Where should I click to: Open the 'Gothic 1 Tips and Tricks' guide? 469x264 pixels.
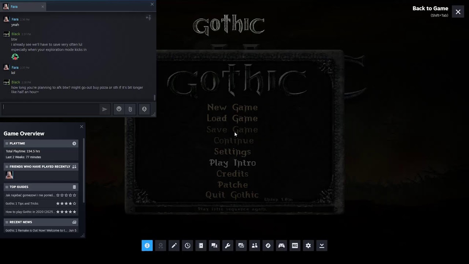pyautogui.click(x=22, y=203)
